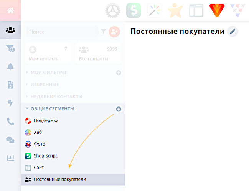
Task: Launch the green dollar Shop-Script app icon
Action: coord(134,10)
